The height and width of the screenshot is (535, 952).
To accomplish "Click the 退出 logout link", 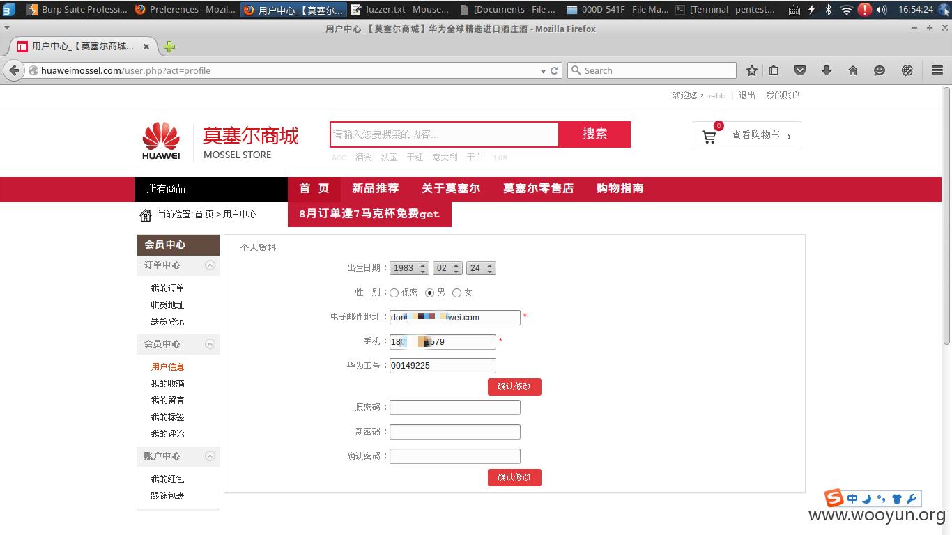I will coord(747,95).
